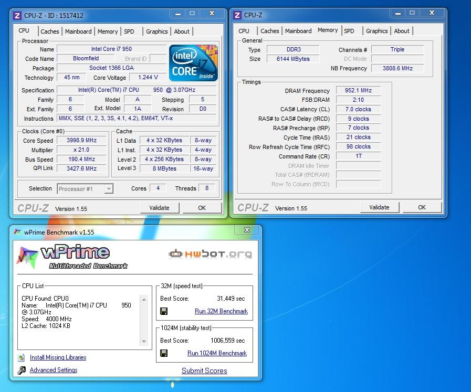Click CPU List scrollbar up arrow
Screen dimensions: 471x392
click(x=144, y=300)
